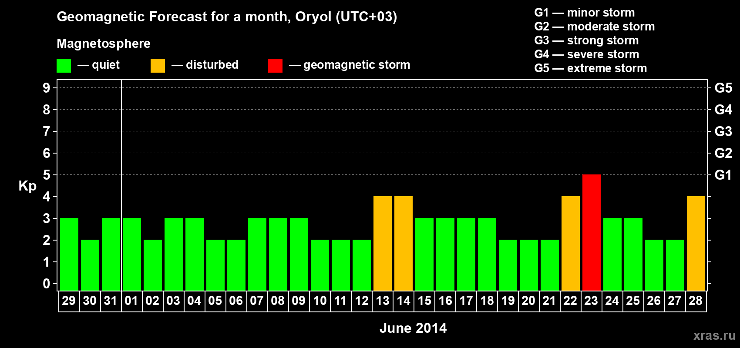Select the red bar for June 23
Screen dimensions: 740x348
point(592,233)
